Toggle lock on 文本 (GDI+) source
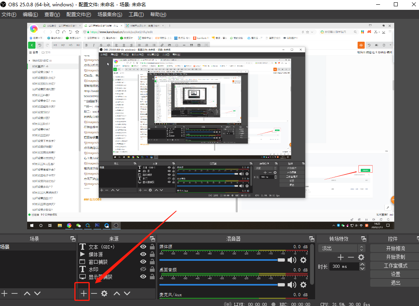Image resolution: width=419 pixels, height=306 pixels. [152, 247]
